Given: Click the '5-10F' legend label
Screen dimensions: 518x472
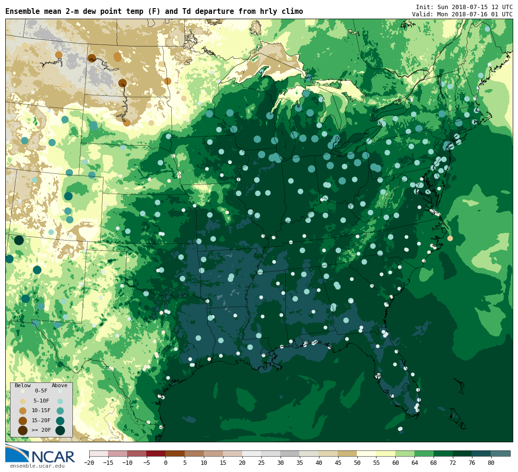Looking at the screenshot, I should 41,401.
